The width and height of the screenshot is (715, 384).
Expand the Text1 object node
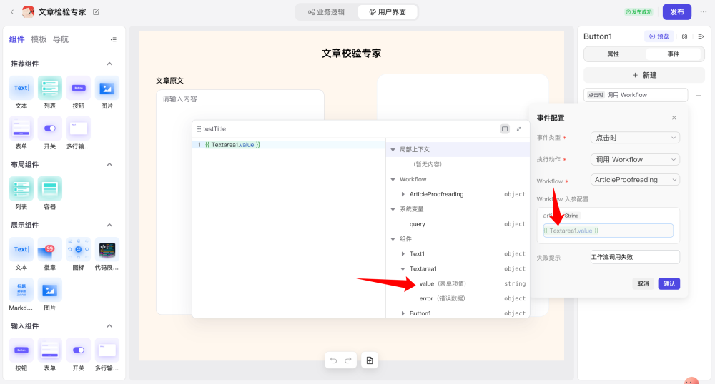(x=403, y=254)
